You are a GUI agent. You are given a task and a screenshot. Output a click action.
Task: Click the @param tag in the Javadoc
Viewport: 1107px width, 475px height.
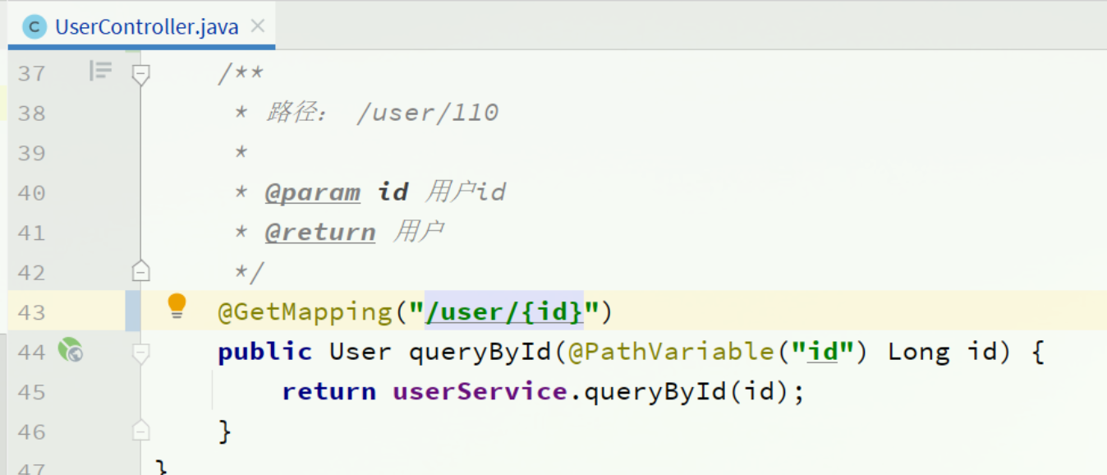click(313, 192)
